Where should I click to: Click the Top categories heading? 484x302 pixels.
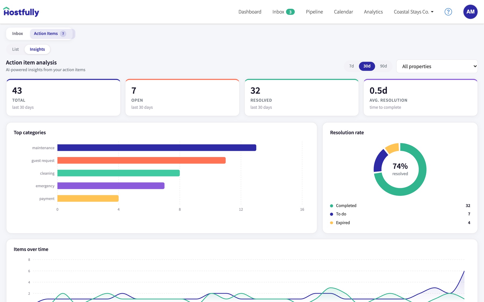click(x=30, y=133)
